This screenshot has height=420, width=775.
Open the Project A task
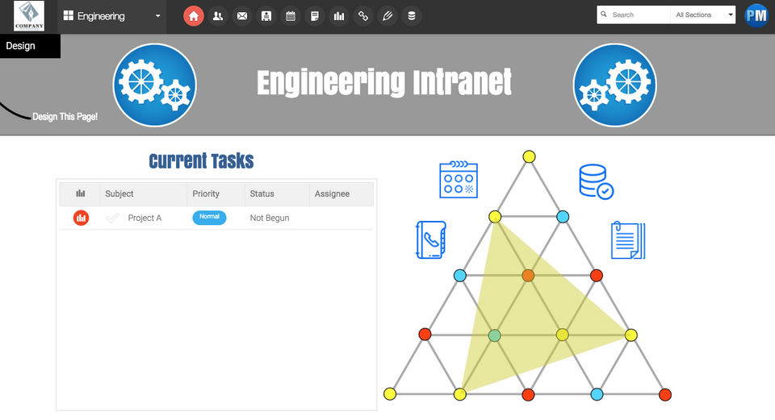pos(145,218)
